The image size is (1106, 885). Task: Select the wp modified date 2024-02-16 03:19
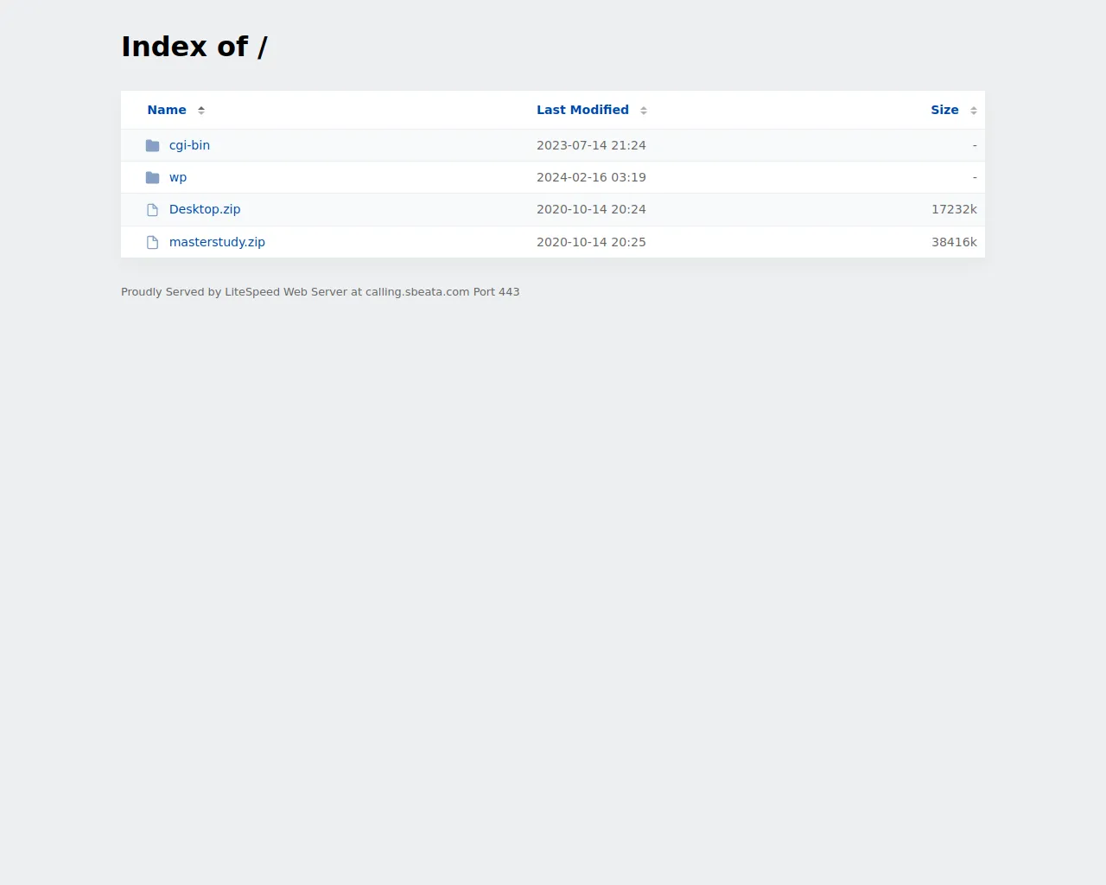[x=591, y=177]
